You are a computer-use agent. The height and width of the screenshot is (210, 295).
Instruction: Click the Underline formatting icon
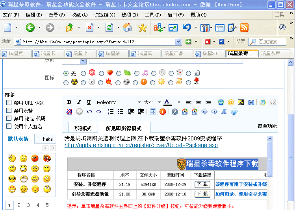(89, 102)
